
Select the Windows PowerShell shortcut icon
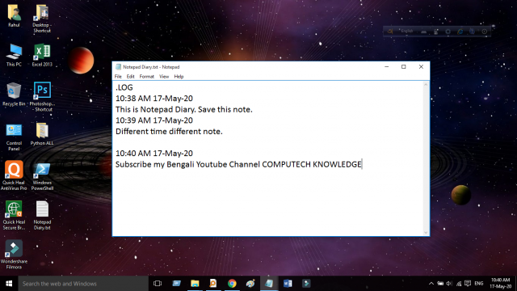[x=42, y=176]
